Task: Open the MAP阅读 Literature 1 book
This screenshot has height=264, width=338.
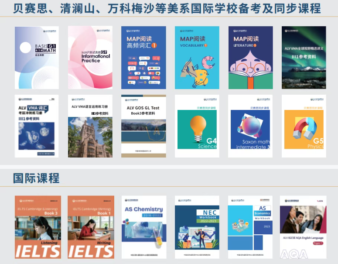Action: pos(250,58)
